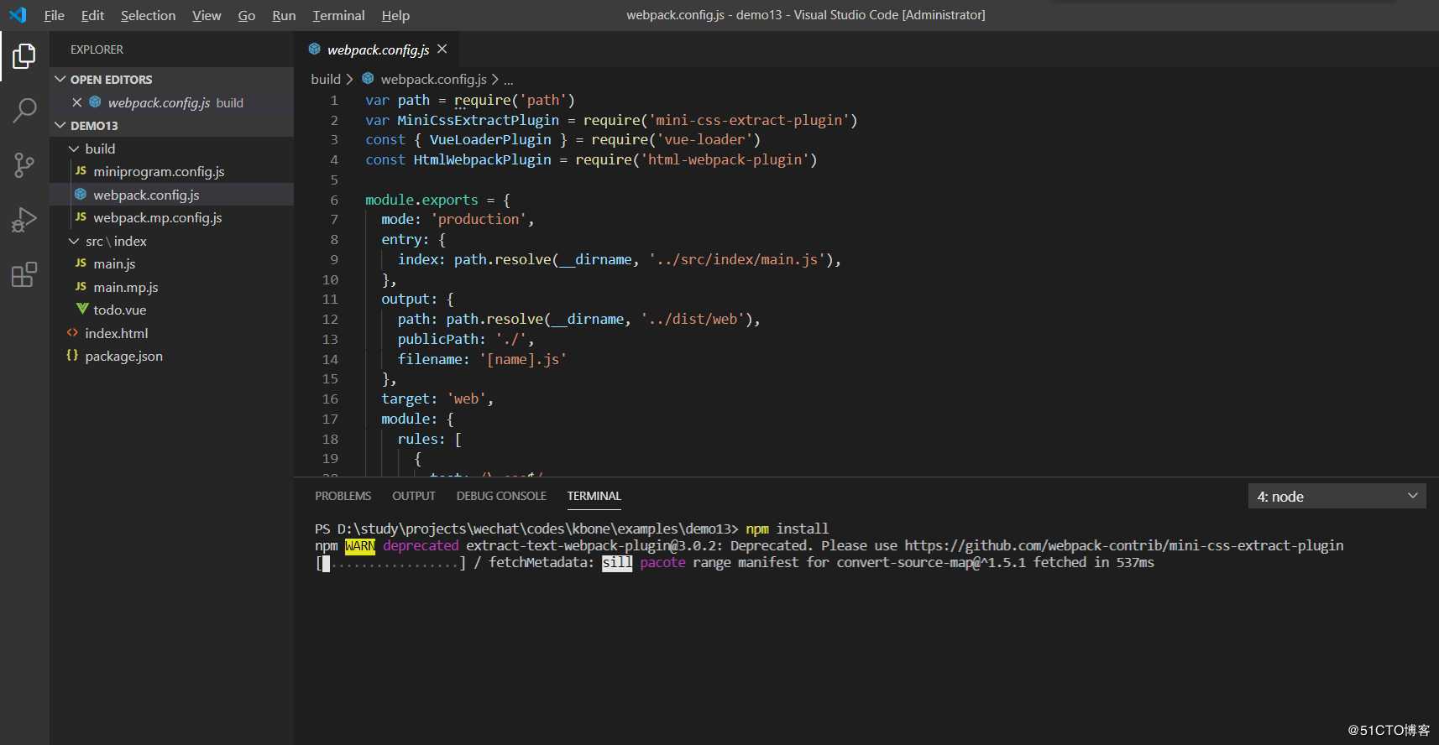Click webpack icon beside webpack.config.js in DEMO13 tree
1439x745 pixels.
[81, 195]
